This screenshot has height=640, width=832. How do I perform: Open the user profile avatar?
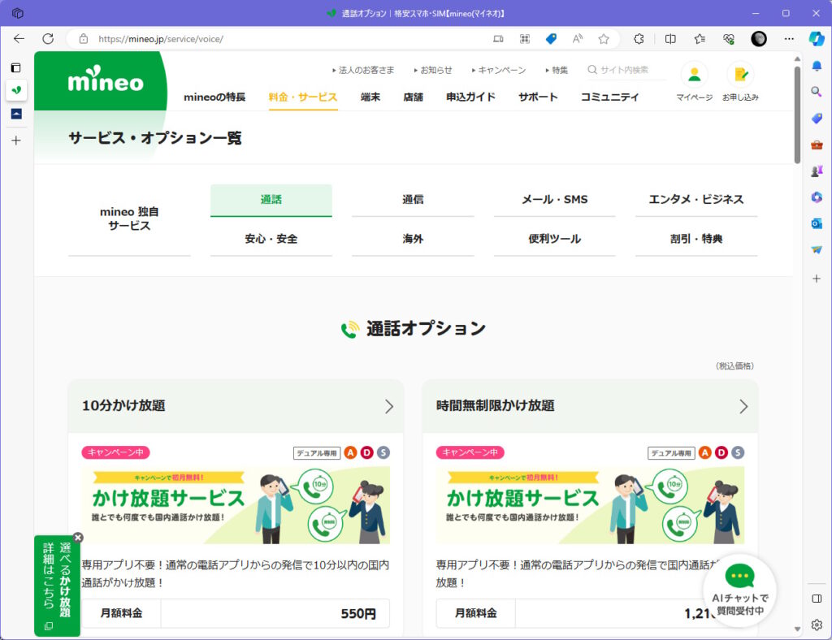(x=759, y=39)
